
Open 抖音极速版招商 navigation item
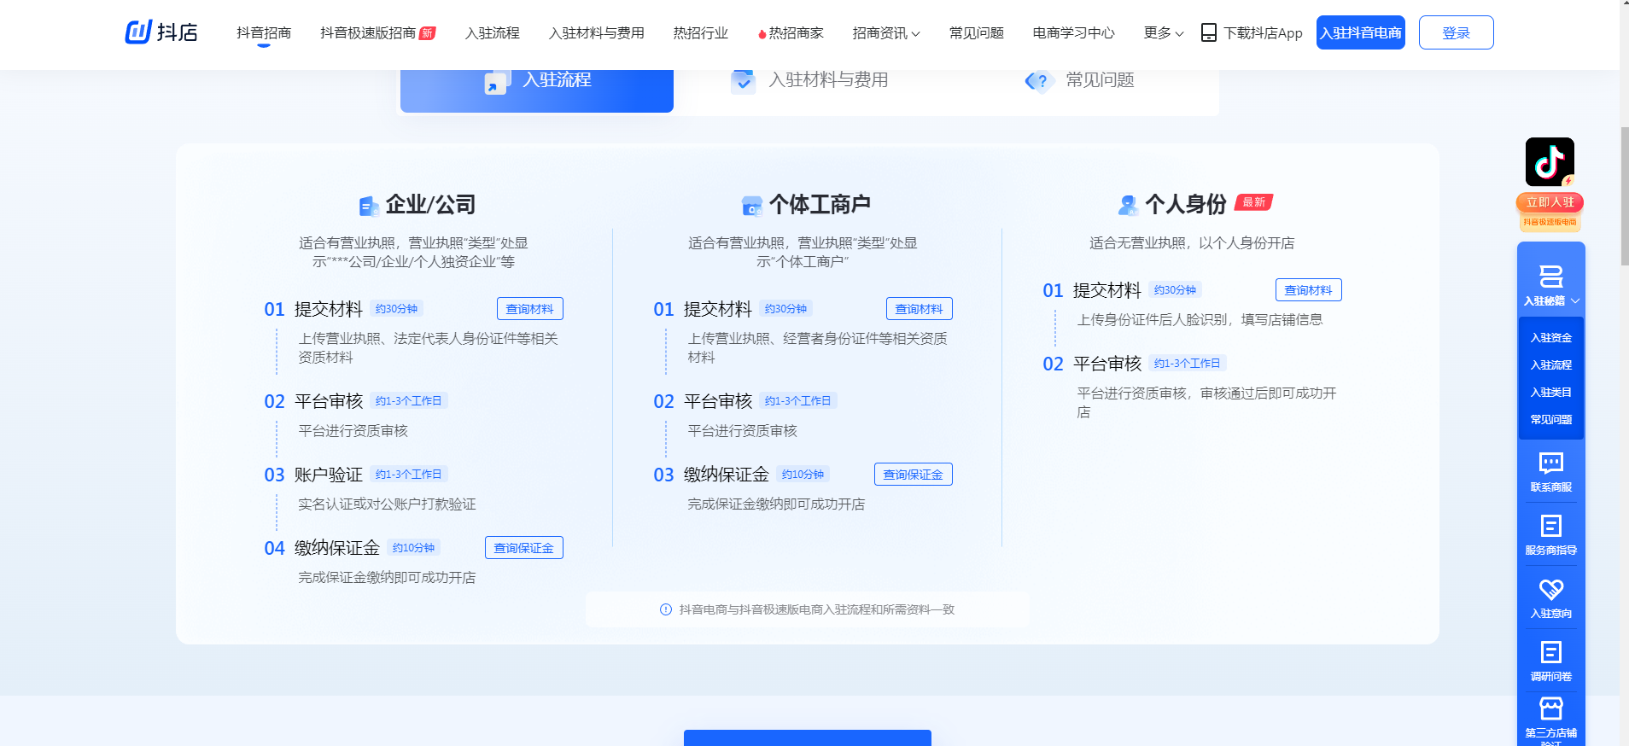tap(368, 32)
